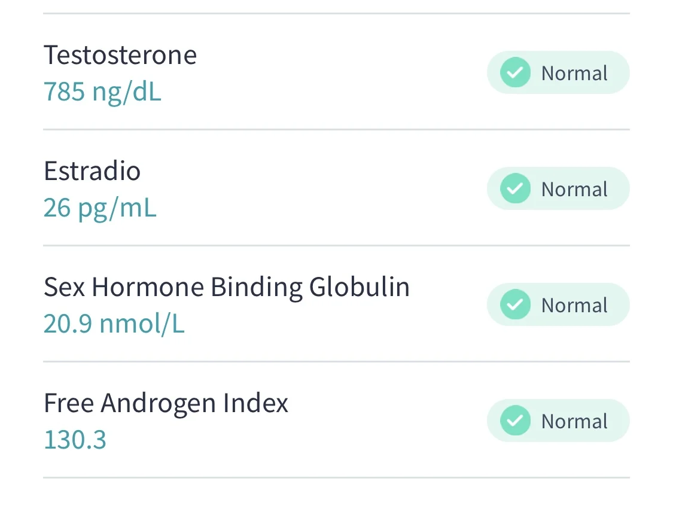Click the divider line above Testosterone

[336, 13]
